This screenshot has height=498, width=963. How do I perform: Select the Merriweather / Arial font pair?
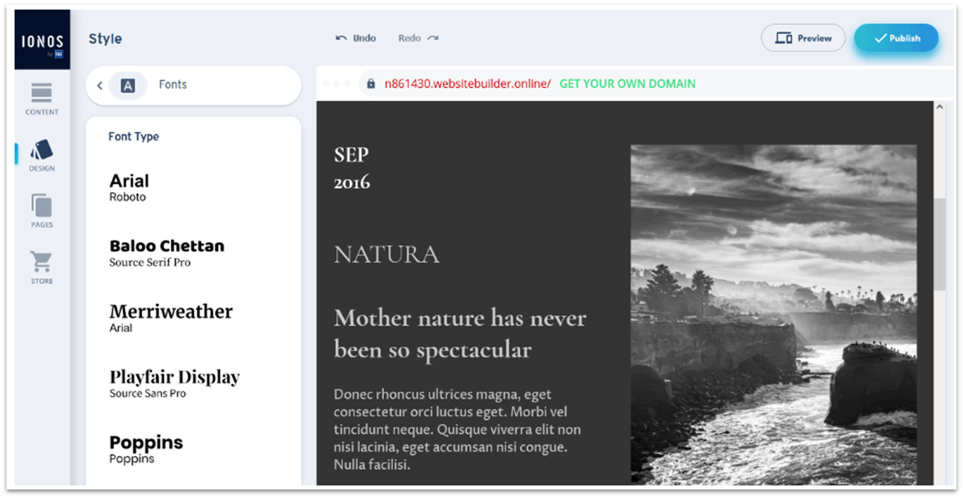click(171, 318)
